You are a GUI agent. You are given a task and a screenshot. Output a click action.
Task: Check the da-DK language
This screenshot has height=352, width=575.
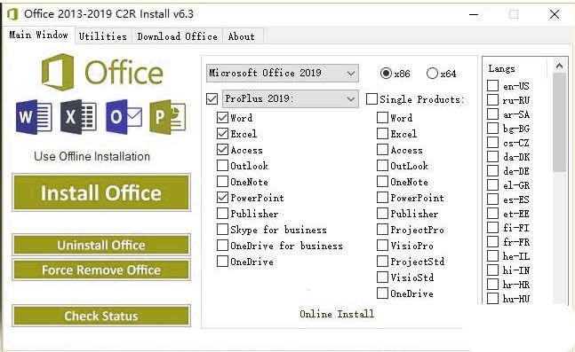click(492, 157)
